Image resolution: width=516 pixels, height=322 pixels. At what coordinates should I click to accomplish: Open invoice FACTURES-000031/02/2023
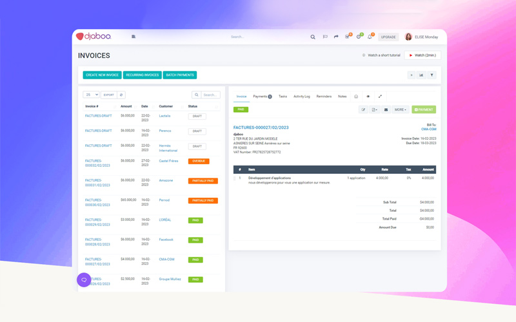97,183
